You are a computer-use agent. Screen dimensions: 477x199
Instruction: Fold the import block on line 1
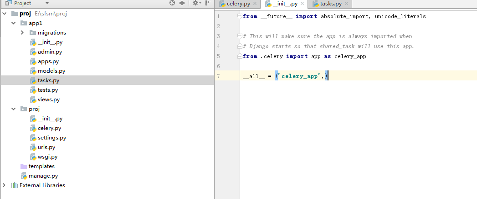pos(240,16)
